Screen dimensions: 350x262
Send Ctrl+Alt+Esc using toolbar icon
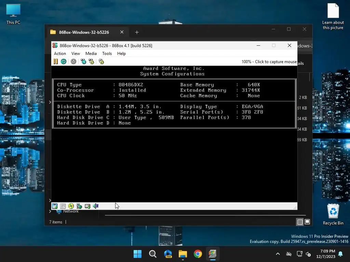click(x=91, y=61)
